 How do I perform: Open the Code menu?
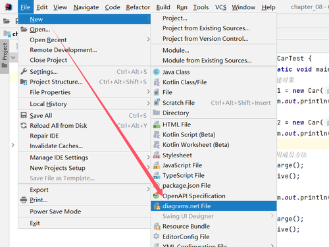point(113,7)
